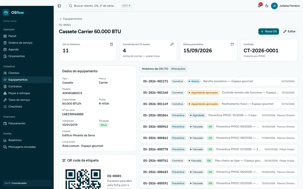The height and width of the screenshot is (189, 303).
Task: Focus the Buscar cliente search field
Action: point(100,6)
